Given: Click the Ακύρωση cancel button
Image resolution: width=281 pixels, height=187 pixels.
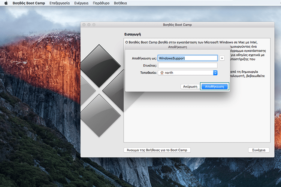Looking at the screenshot, I should 190,87.
